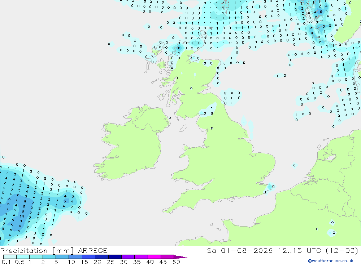Screen dimensions: 361x264
Task: Click the '30' legend scale label
Action: coord(124,262)
